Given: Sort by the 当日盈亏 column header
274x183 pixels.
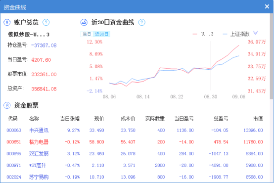Looking at the screenshot, I should (x=184, y=119).
